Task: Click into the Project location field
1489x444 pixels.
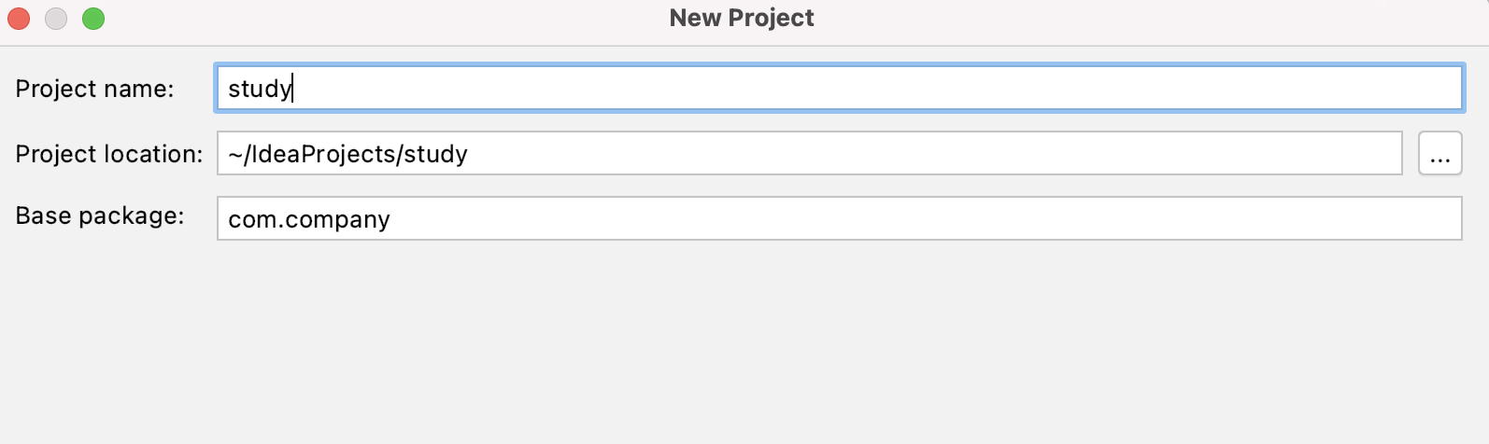Action: point(809,154)
